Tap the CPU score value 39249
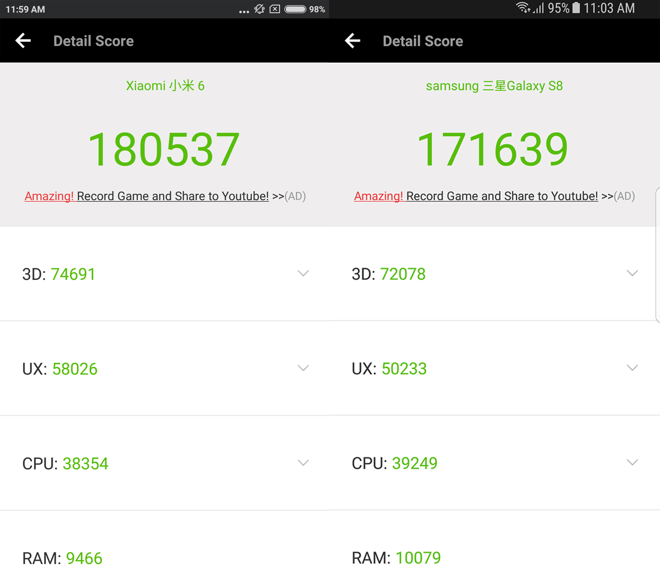The height and width of the screenshot is (587, 660). pyautogui.click(x=415, y=463)
